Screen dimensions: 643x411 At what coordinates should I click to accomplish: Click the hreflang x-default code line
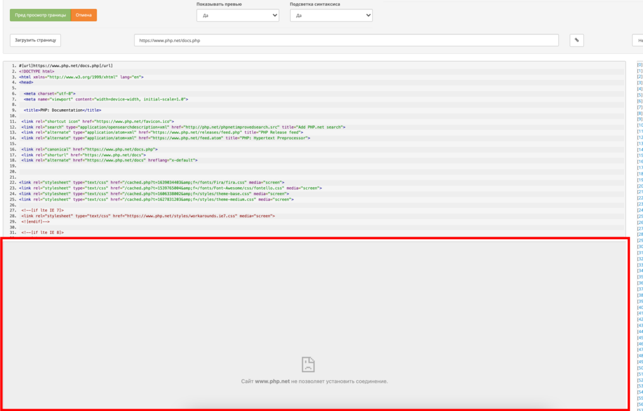109,160
